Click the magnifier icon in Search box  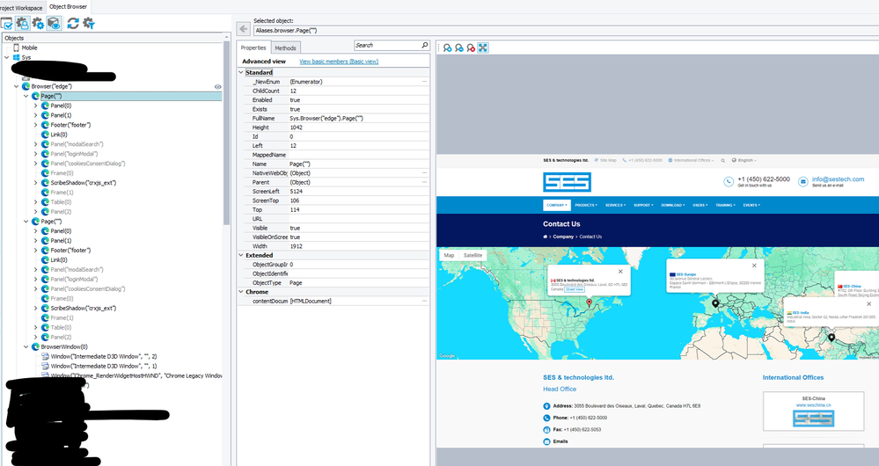pyautogui.click(x=424, y=45)
